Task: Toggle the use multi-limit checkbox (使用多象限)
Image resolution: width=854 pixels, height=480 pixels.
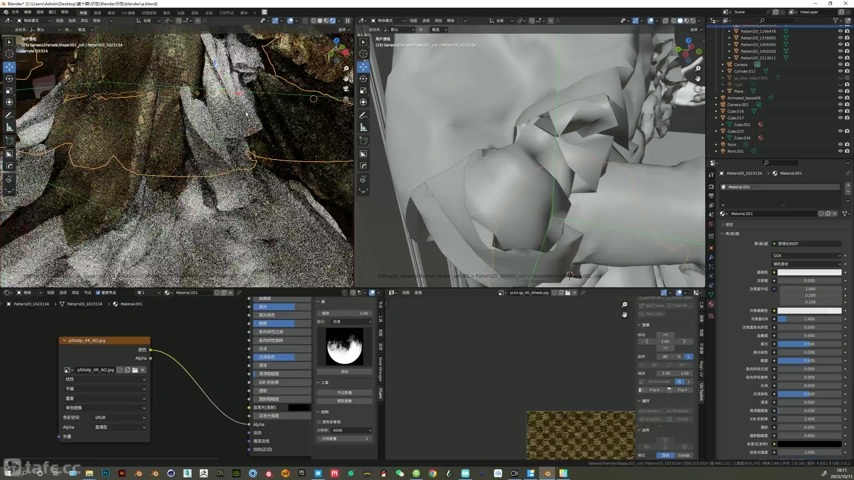Action: (x=319, y=422)
